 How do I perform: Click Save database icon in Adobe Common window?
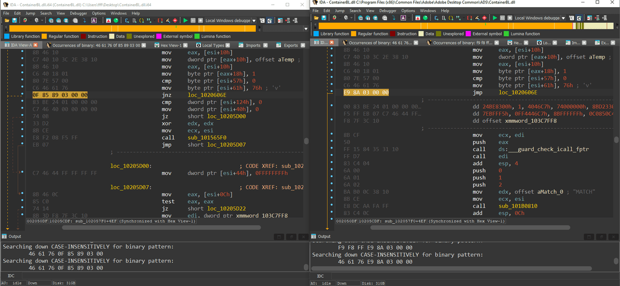324,18
